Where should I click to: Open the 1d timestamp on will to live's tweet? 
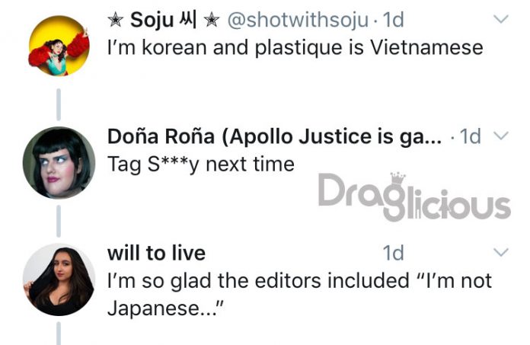(x=393, y=253)
